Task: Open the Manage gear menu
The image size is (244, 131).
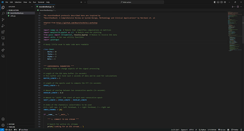Action: (3, 125)
